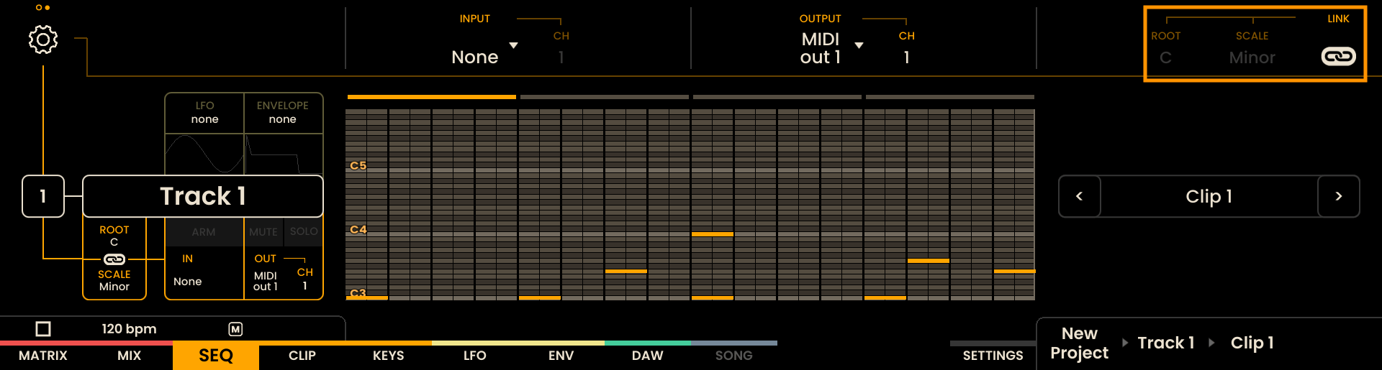This screenshot has height=370, width=1382.
Task: Open the MIDI out 1 output dropdown arrow
Action: click(x=859, y=45)
